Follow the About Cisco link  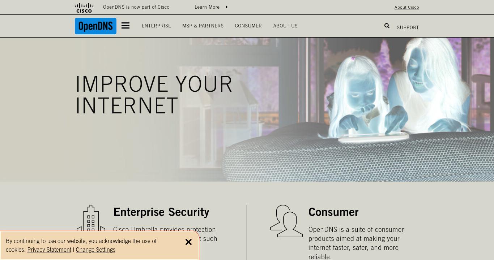[406, 7]
